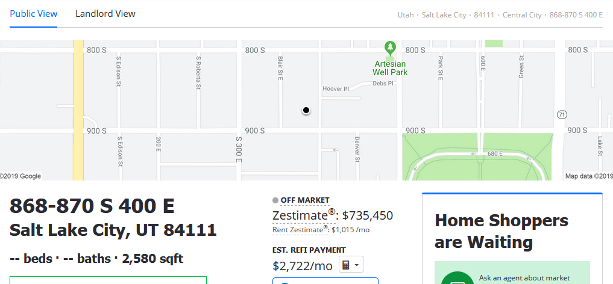Image resolution: width=613 pixels, height=284 pixels.
Task: Open the Utah breadcrumb link
Action: point(406,15)
